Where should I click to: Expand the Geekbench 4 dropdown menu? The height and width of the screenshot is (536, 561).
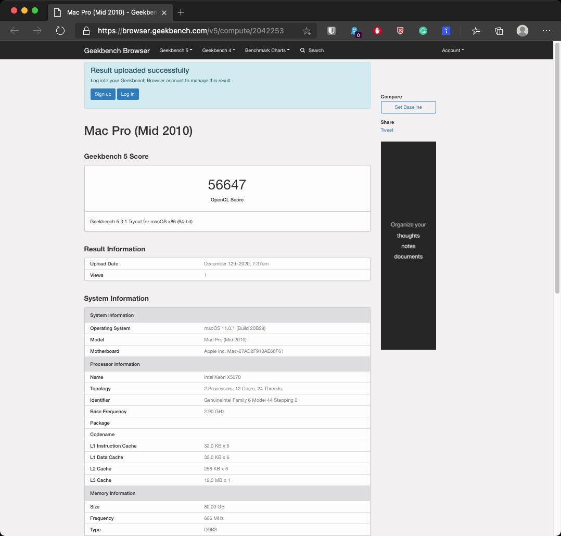(219, 50)
